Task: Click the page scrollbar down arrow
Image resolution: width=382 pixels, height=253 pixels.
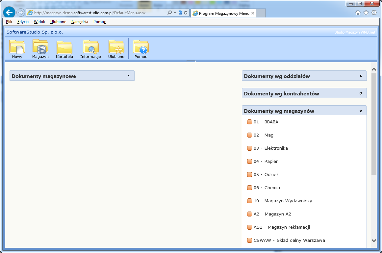Action: (x=374, y=240)
